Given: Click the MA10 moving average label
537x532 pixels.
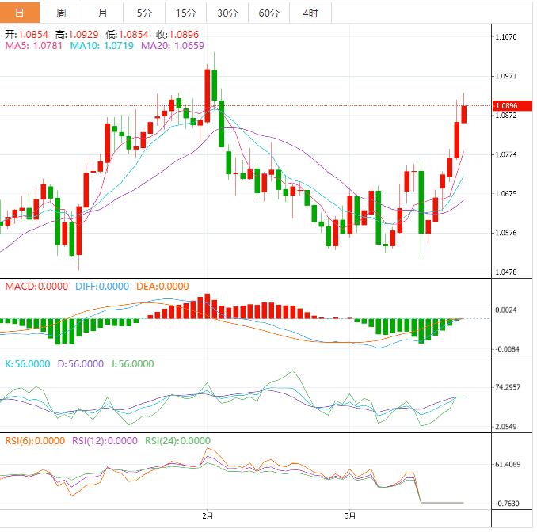Looking at the screenshot, I should click(103, 46).
